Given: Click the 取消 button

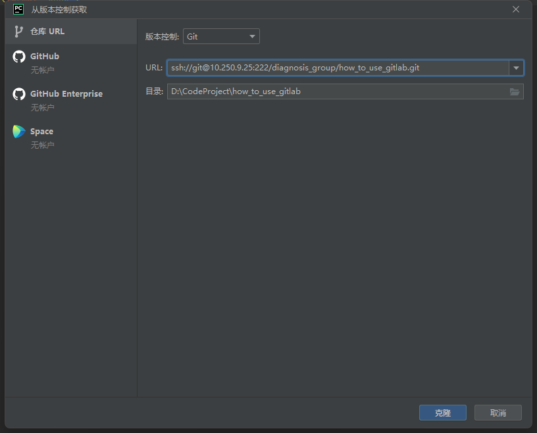Looking at the screenshot, I should click(498, 413).
